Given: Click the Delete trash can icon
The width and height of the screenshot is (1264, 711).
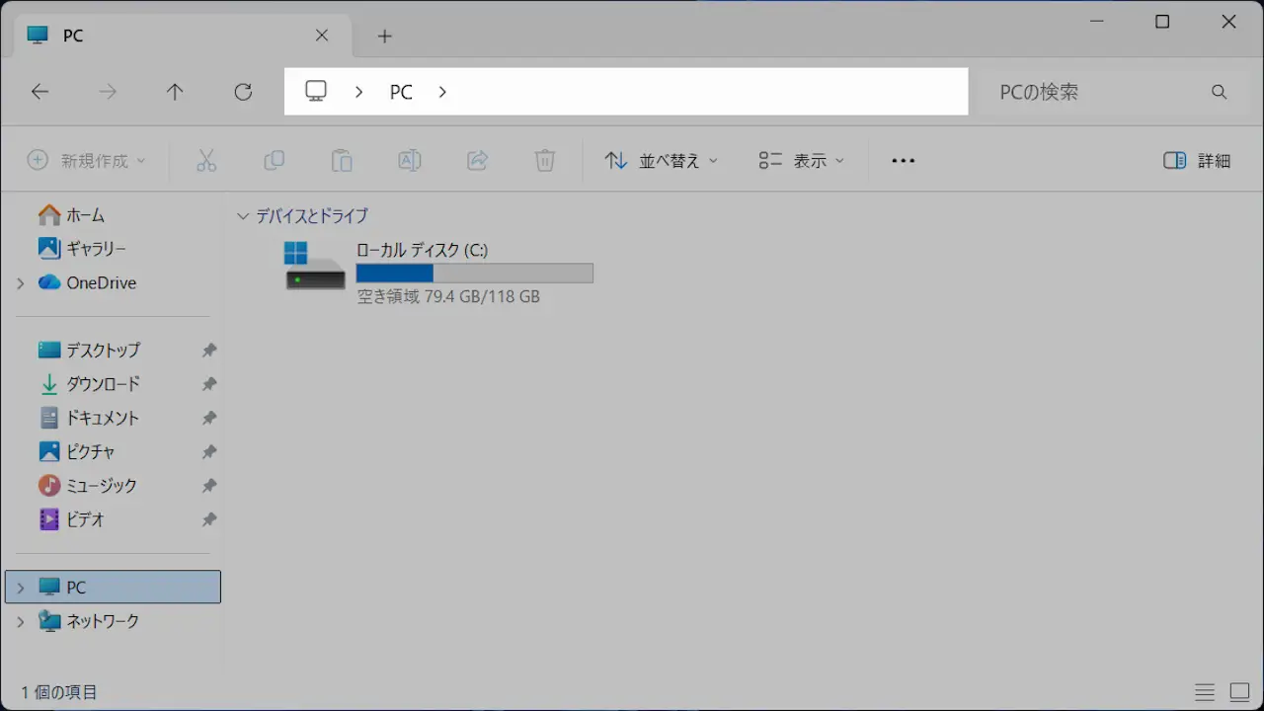Looking at the screenshot, I should click(545, 161).
